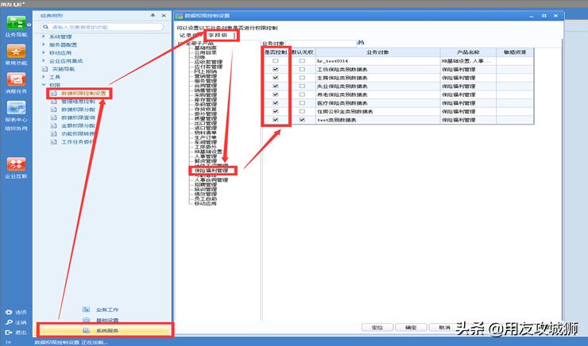588x346 pixels.
Task: Open the 常用功能 star icon
Action: [16, 52]
